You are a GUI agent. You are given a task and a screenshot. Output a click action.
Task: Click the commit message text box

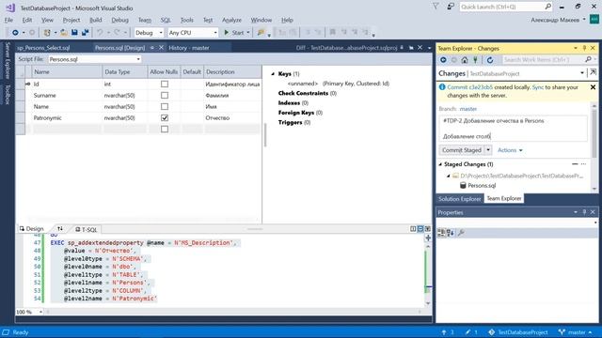pos(513,129)
